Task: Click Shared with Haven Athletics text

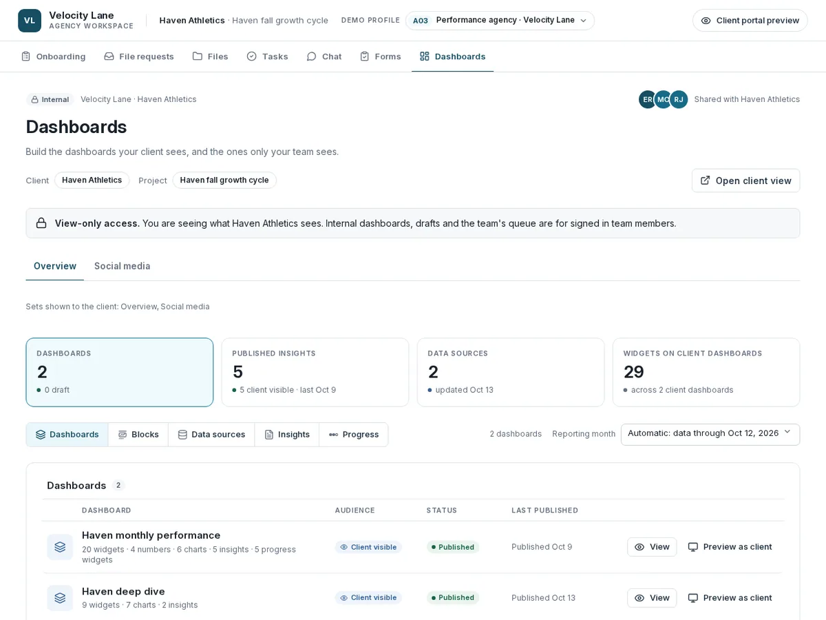Action: 747,99
